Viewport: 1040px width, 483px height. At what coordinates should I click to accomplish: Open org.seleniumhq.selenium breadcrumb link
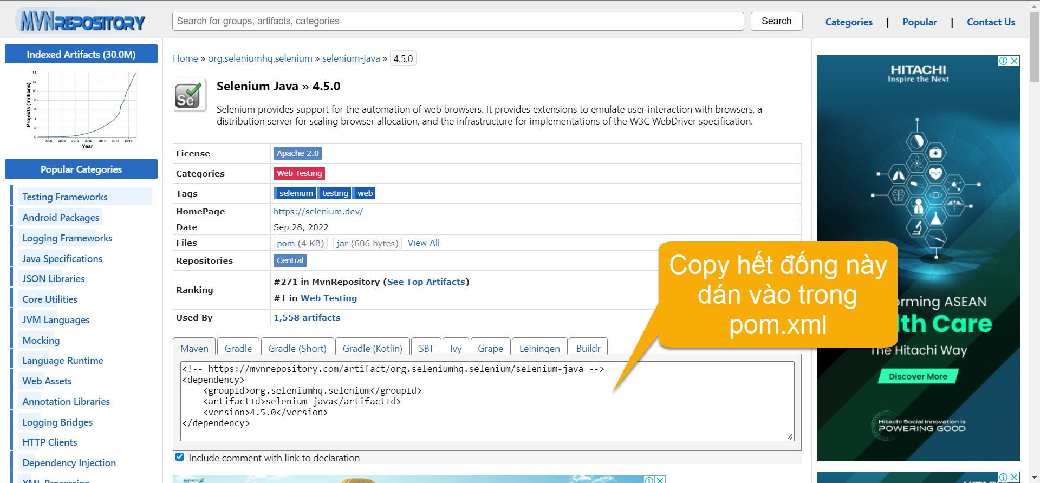pos(260,58)
